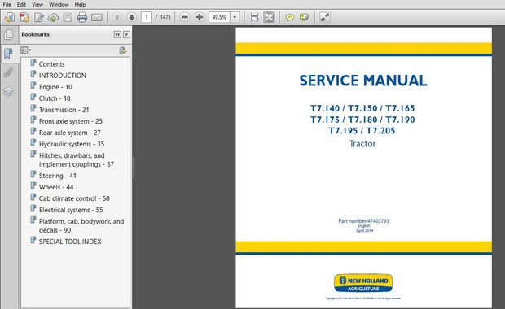Viewport: 505px width, 309px height.
Task: Open the SPECIAL TOOL INDEX bookmark
Action: pos(70,242)
